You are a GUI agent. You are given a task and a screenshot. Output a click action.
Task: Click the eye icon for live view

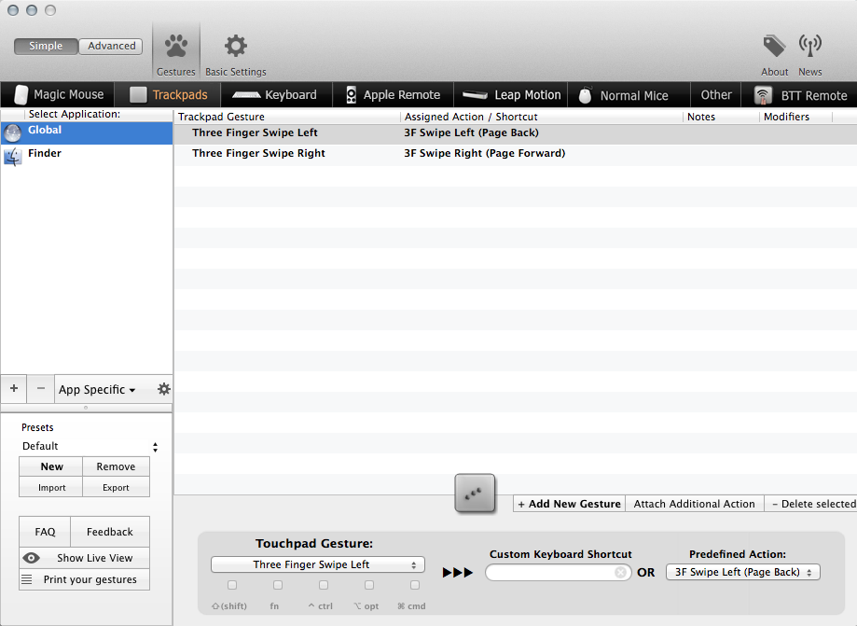31,558
